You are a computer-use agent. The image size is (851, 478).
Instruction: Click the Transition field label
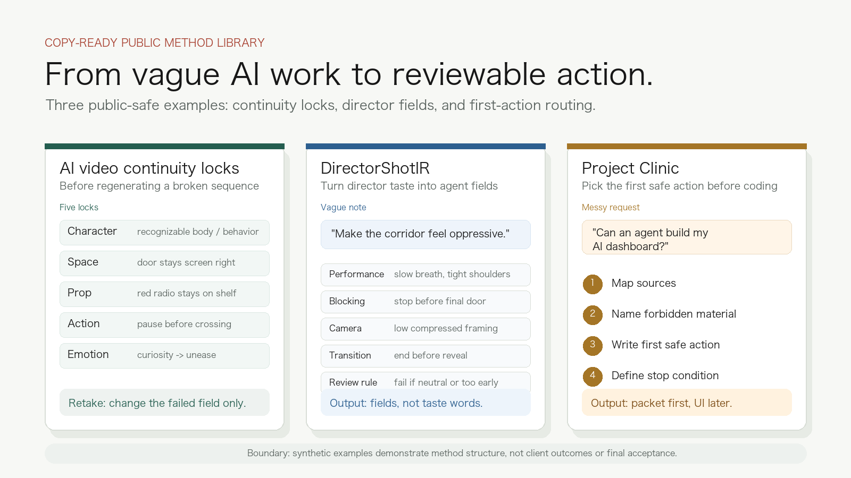tap(350, 355)
